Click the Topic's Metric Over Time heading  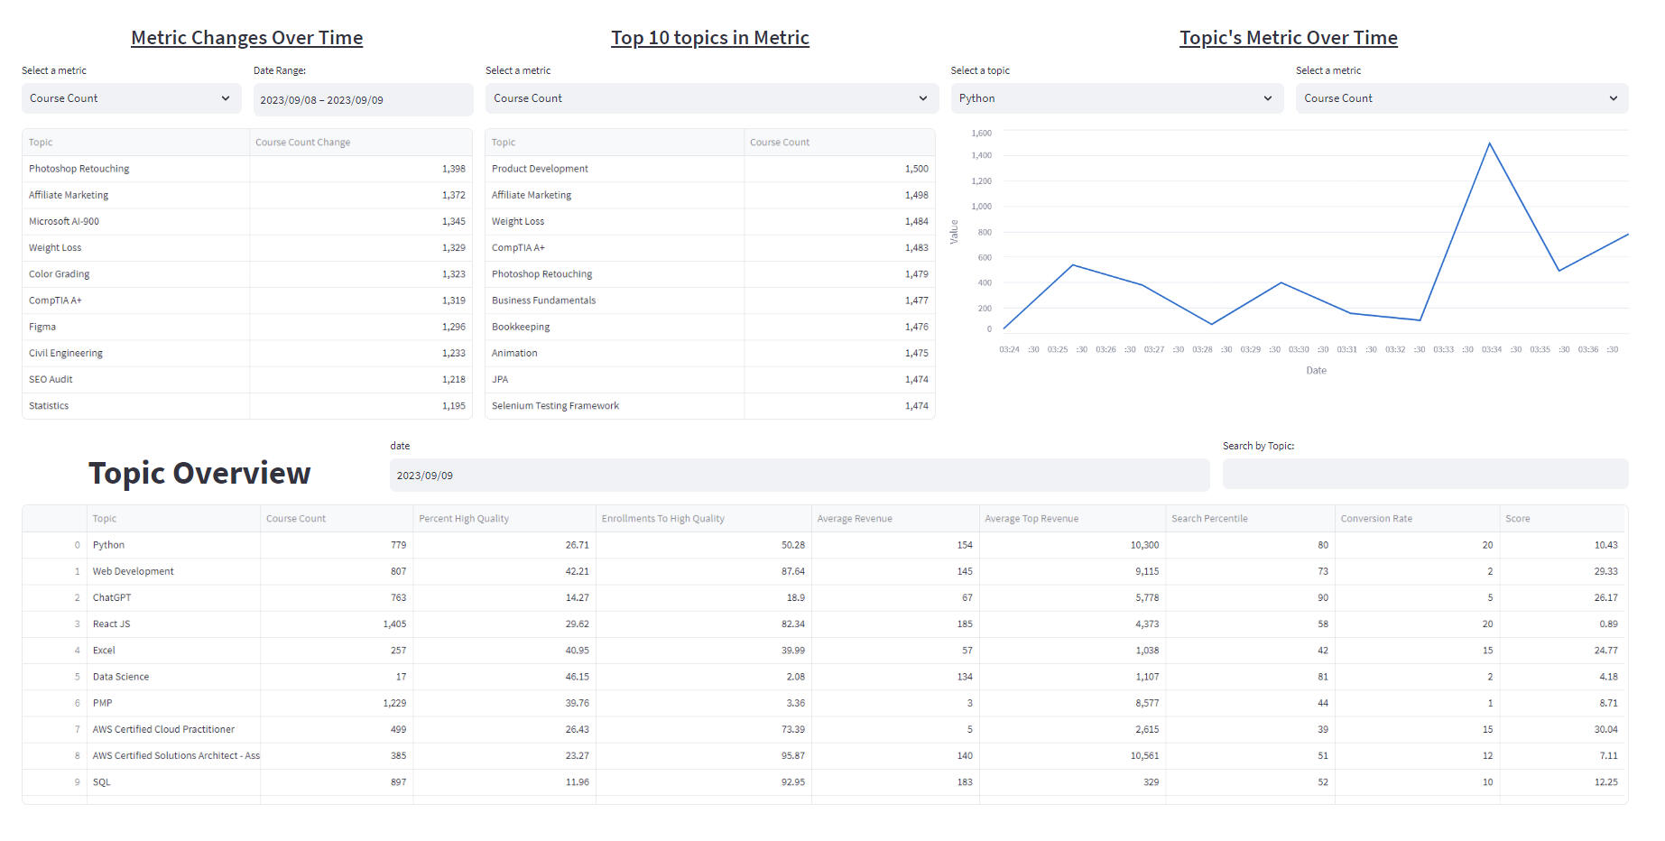coord(1288,38)
